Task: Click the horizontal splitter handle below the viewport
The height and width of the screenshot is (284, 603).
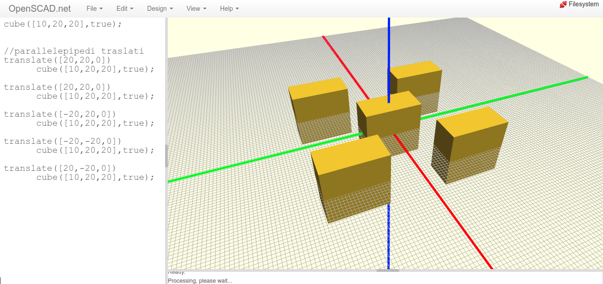Action: click(x=388, y=270)
